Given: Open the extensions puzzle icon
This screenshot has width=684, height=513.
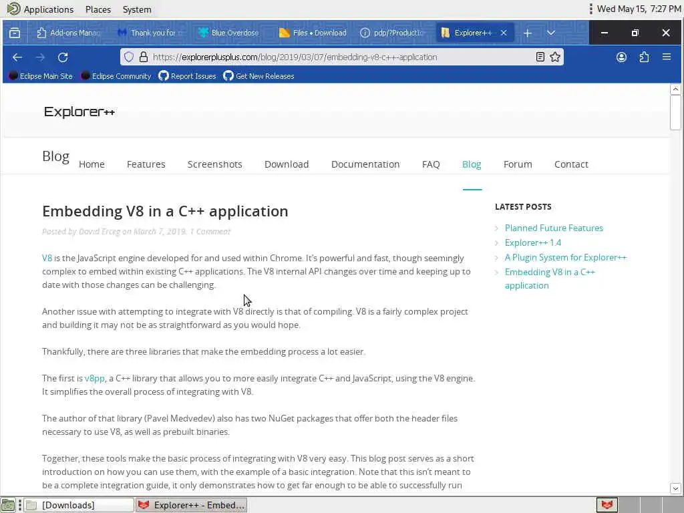Looking at the screenshot, I should (x=644, y=57).
